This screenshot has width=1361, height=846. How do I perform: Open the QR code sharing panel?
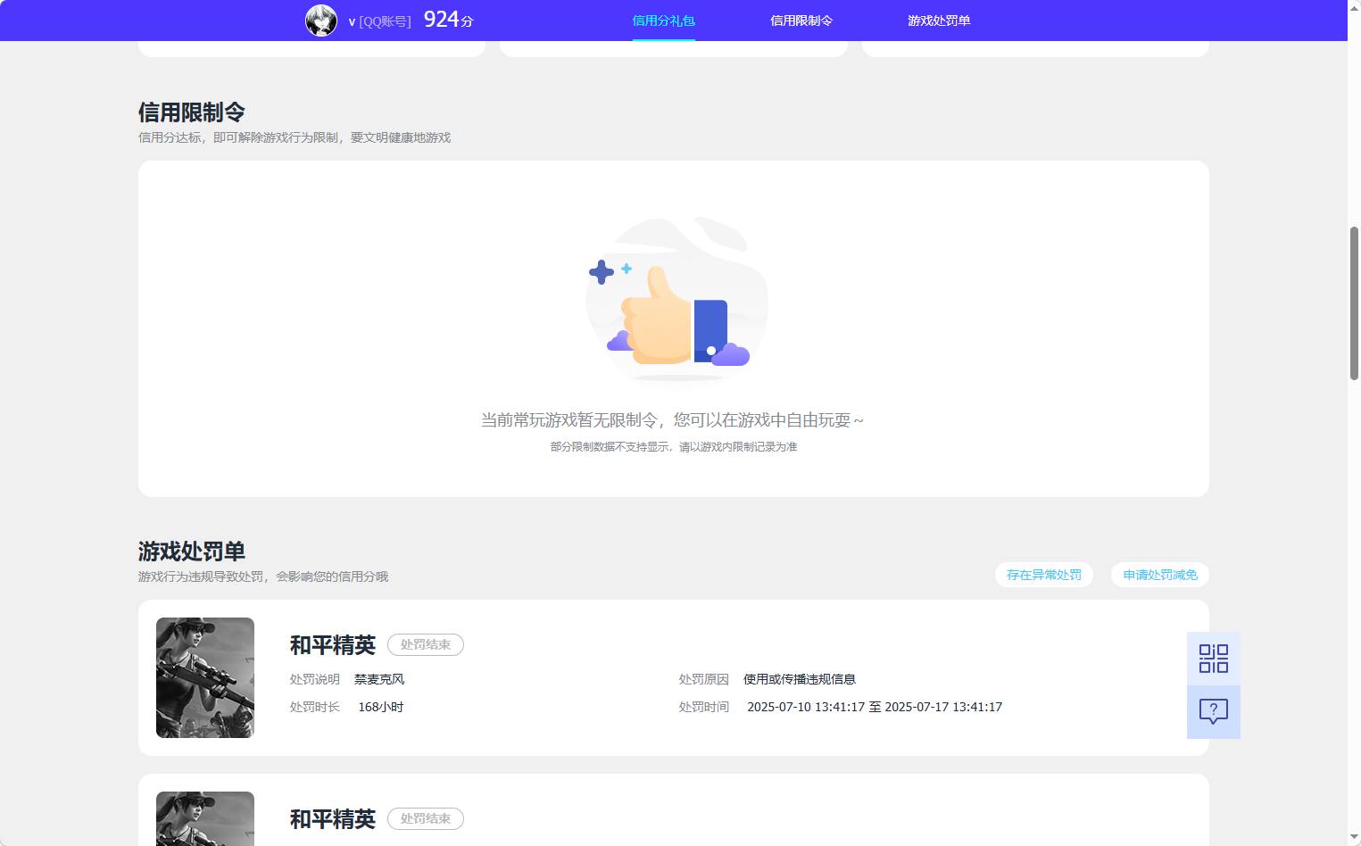point(1212,658)
